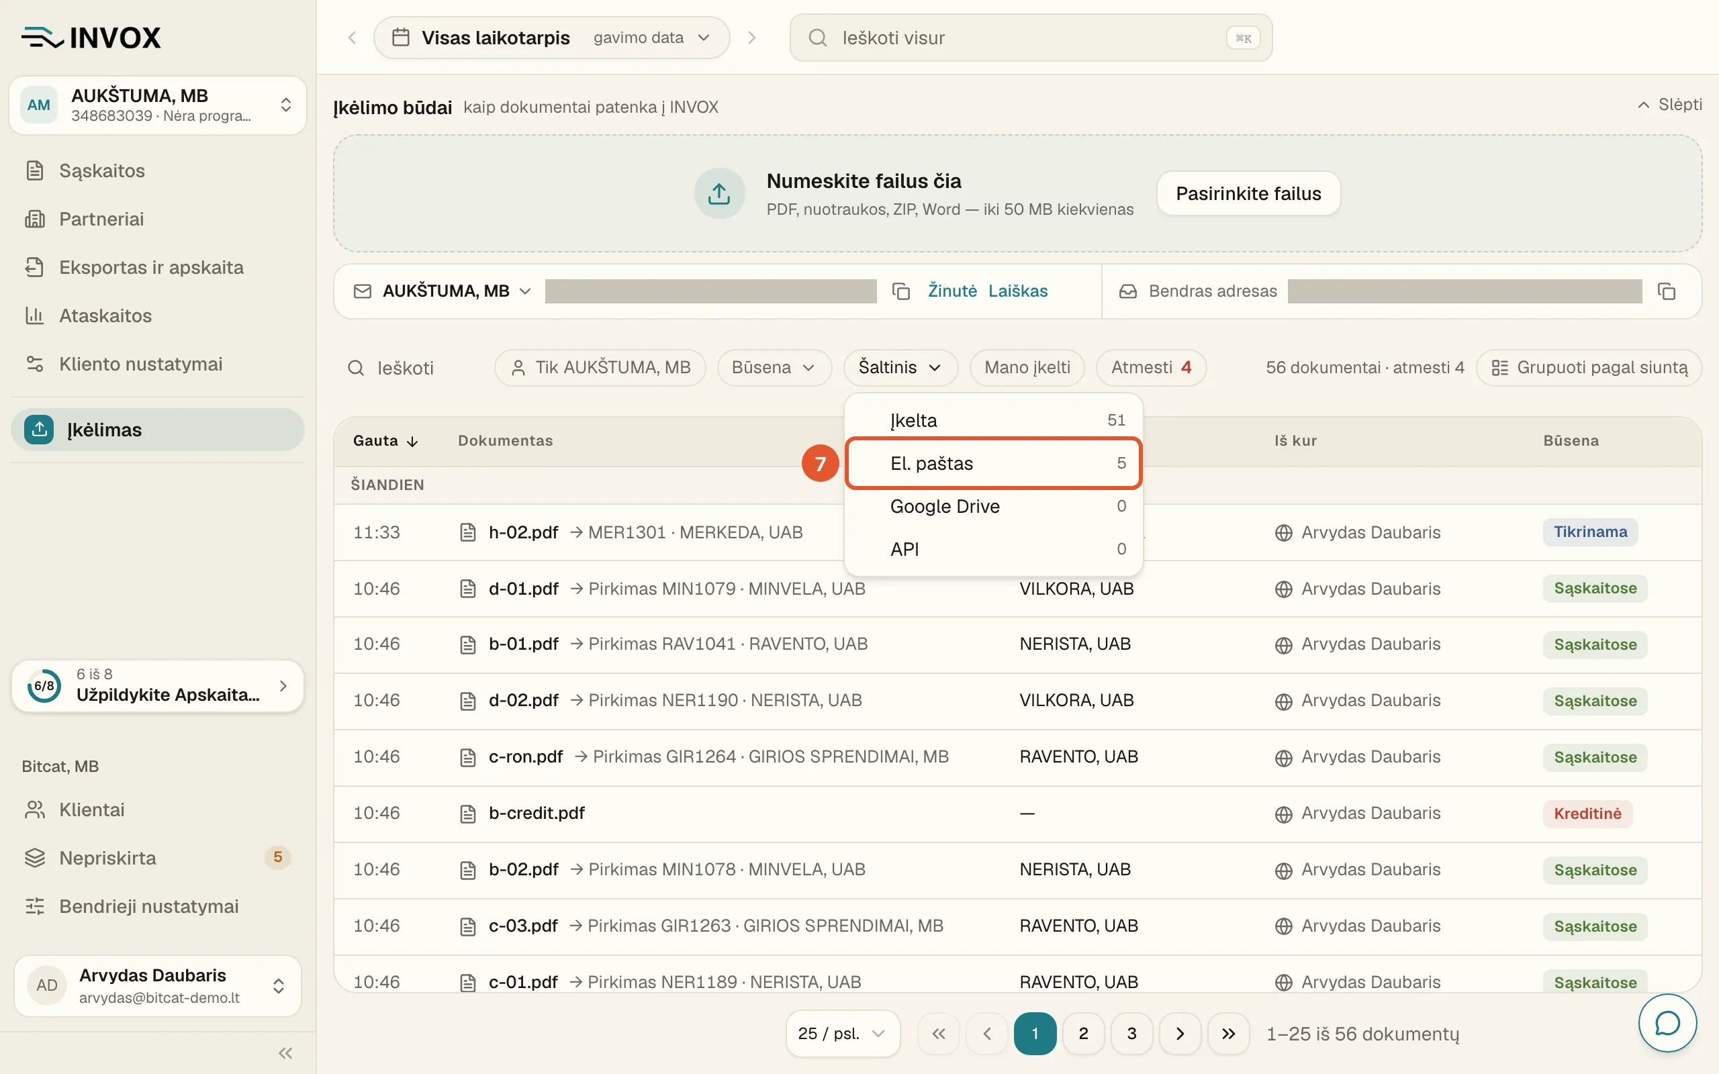
Task: Focus the Ieškoti visur search field
Action: point(1031,38)
